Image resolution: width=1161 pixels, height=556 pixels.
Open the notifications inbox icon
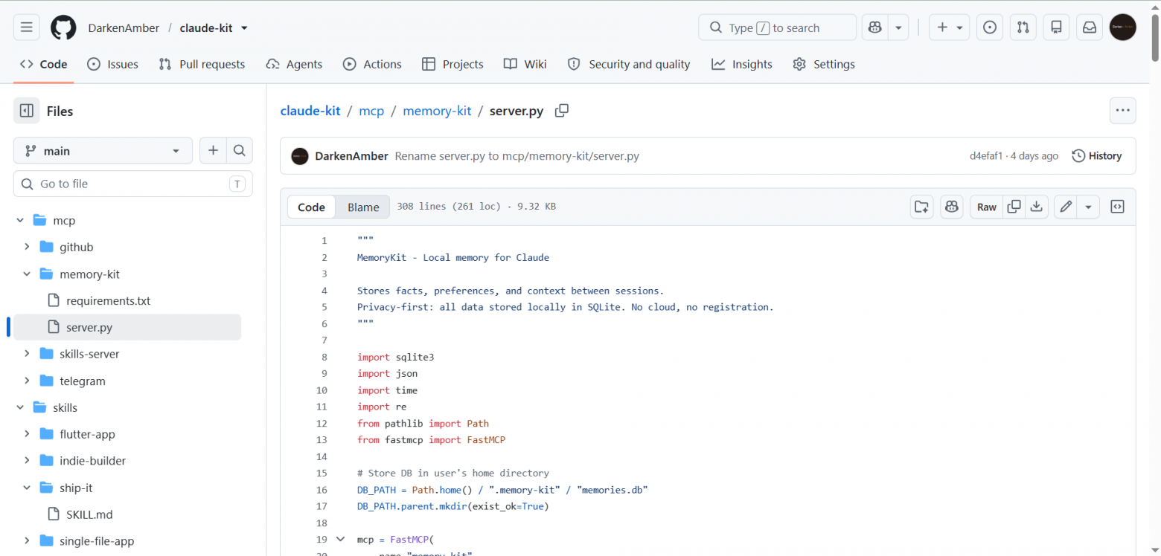click(x=1090, y=28)
